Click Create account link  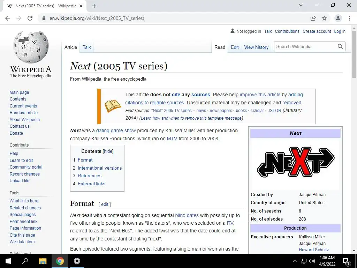[x=317, y=31]
